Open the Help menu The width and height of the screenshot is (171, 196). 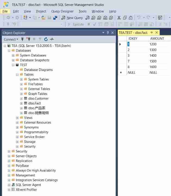click(113, 11)
